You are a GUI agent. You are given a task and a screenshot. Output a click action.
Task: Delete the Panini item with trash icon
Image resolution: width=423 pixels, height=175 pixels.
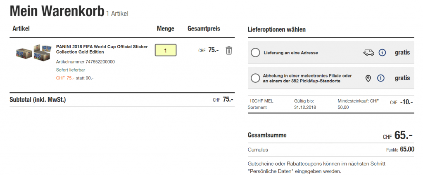(x=229, y=50)
